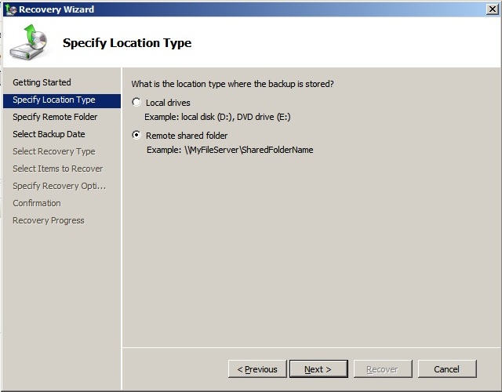Screen dimensions: 502x392
Task: Select Specify Location Type step in sidebar
Action: click(x=62, y=100)
